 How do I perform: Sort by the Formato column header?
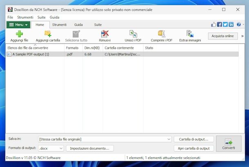73,48
